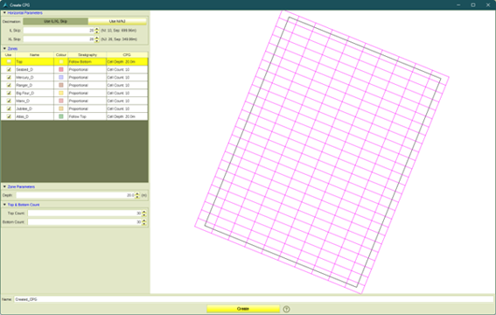This screenshot has width=496, height=315.
Task: Increase the IL Skip value
Action: (97, 29)
